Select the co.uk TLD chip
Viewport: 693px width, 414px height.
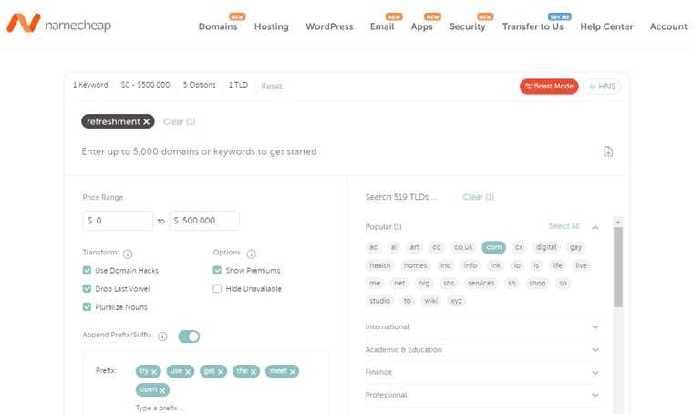click(463, 247)
